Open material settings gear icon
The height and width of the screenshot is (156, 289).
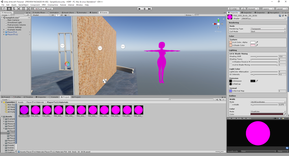click(x=286, y=16)
